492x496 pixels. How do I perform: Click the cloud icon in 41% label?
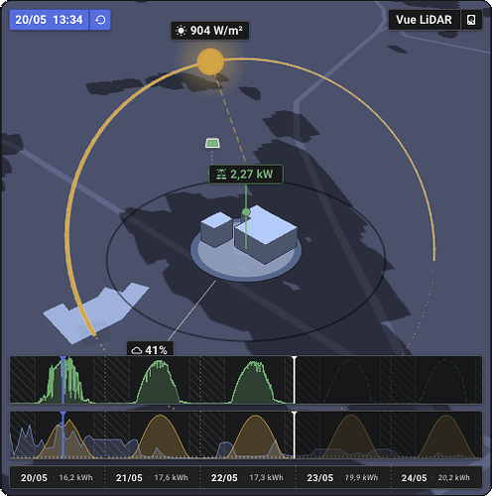137,350
